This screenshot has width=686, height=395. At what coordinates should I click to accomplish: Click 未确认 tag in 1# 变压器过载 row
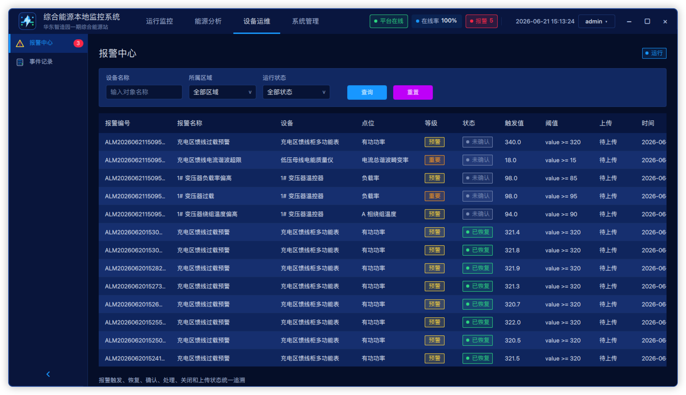pos(477,196)
